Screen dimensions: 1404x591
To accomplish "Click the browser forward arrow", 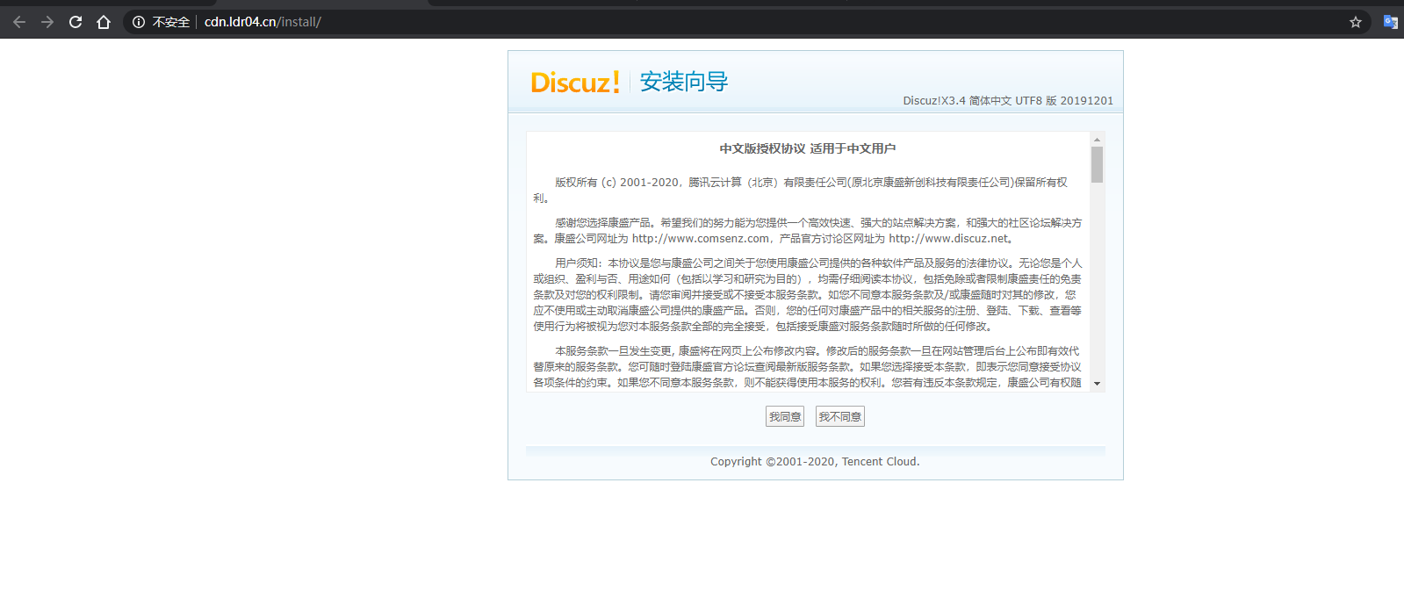I will tap(47, 22).
